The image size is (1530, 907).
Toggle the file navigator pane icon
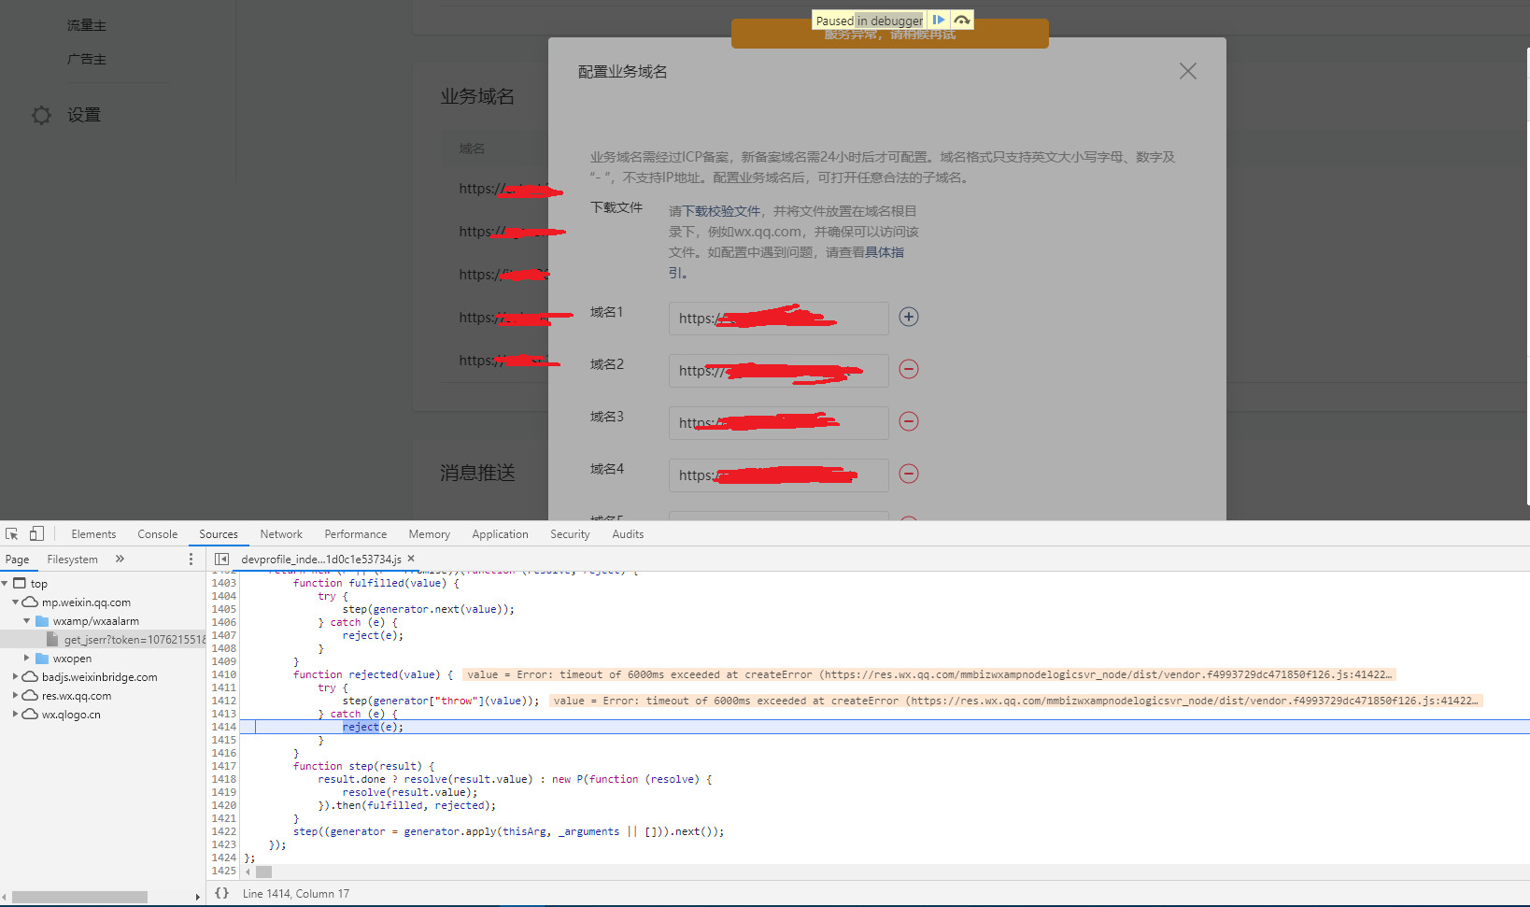click(x=221, y=559)
